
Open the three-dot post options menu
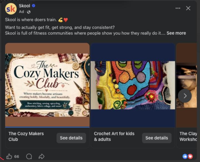[x=178, y=8]
